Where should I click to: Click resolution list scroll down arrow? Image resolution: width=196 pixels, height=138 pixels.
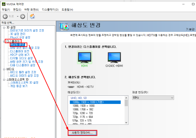(x=126, y=123)
